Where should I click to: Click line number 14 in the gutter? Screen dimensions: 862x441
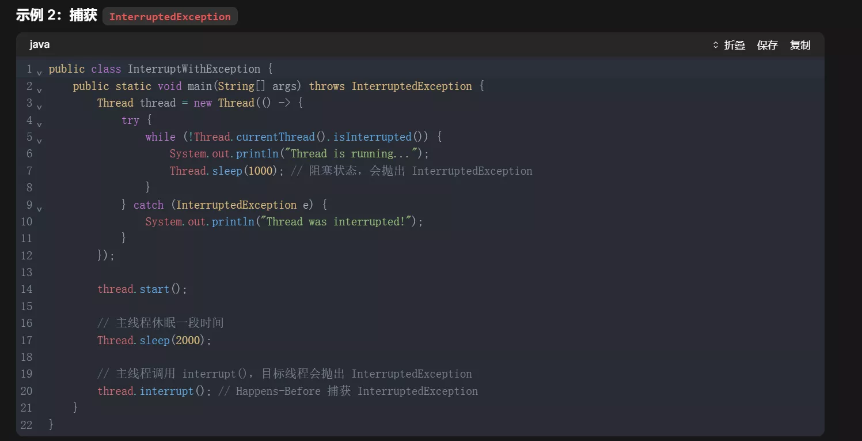tap(26, 289)
